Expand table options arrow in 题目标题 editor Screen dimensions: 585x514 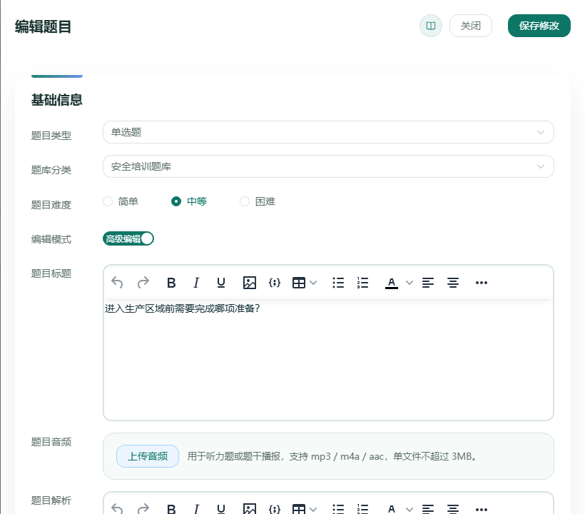[x=313, y=283]
